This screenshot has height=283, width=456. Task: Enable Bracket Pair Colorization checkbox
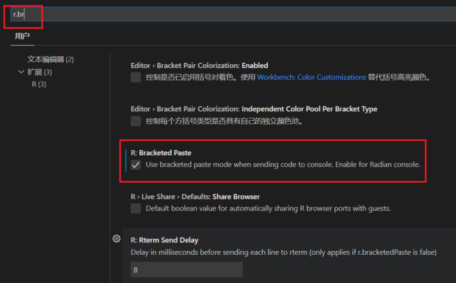click(x=136, y=77)
